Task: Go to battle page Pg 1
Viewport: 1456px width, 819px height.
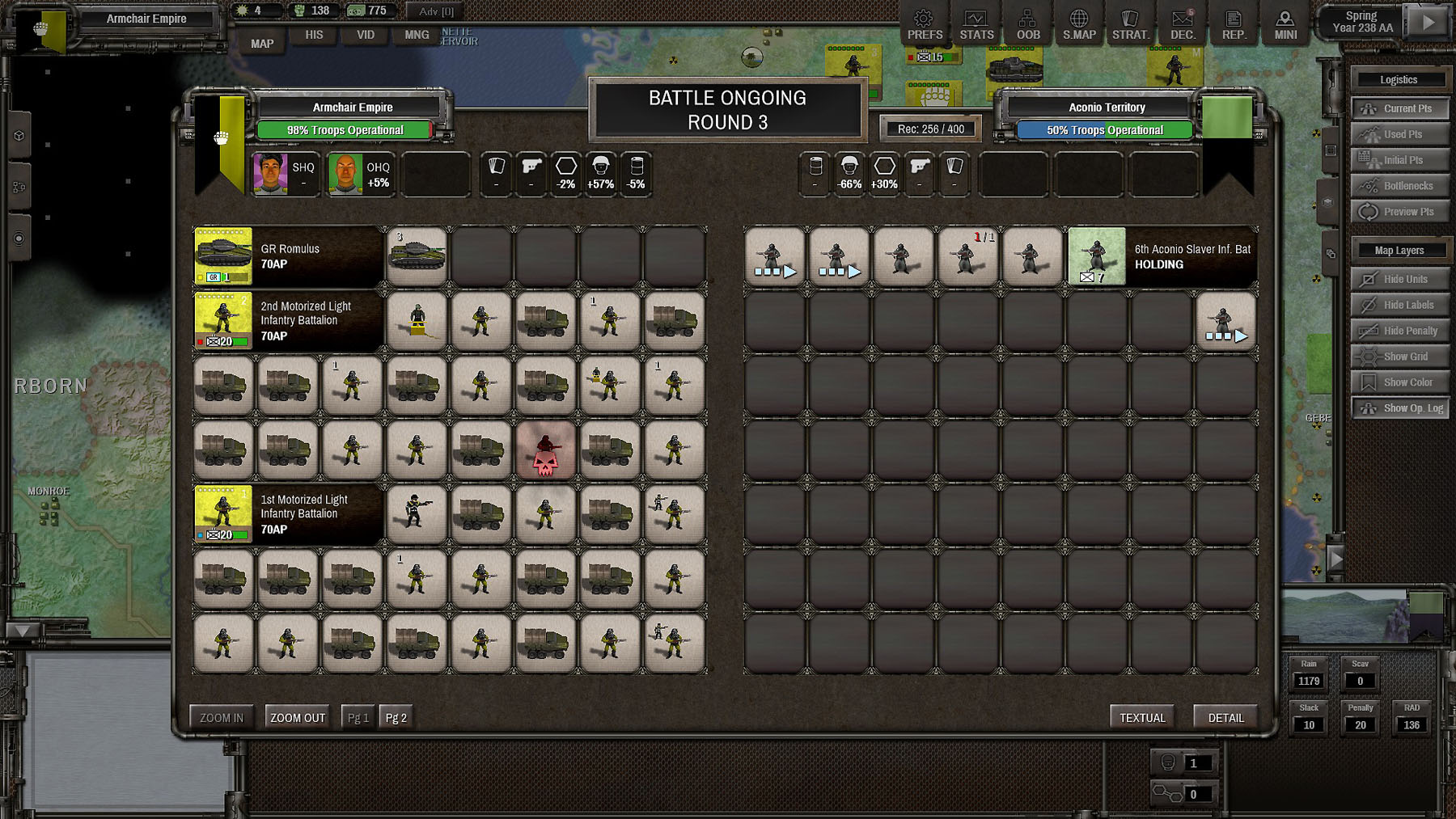Action: (x=358, y=717)
